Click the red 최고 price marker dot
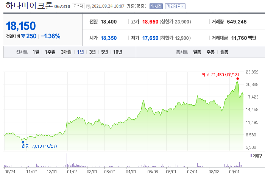This screenshot has width=265, height=175. [238, 79]
